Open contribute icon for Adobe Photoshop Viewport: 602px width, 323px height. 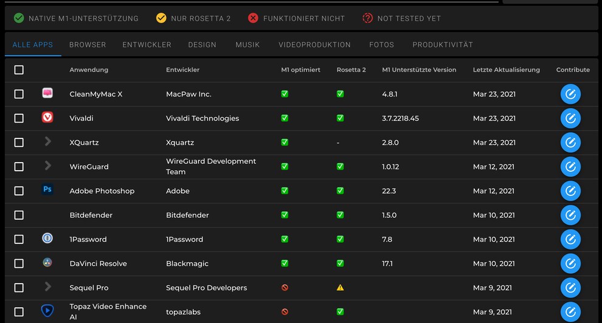(570, 191)
